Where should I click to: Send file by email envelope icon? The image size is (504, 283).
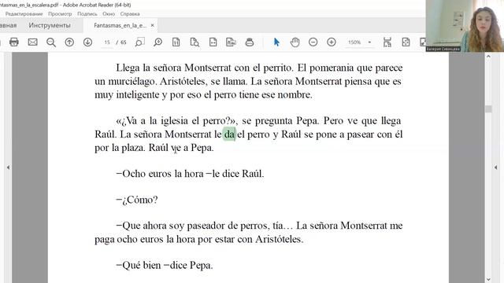click(32, 42)
